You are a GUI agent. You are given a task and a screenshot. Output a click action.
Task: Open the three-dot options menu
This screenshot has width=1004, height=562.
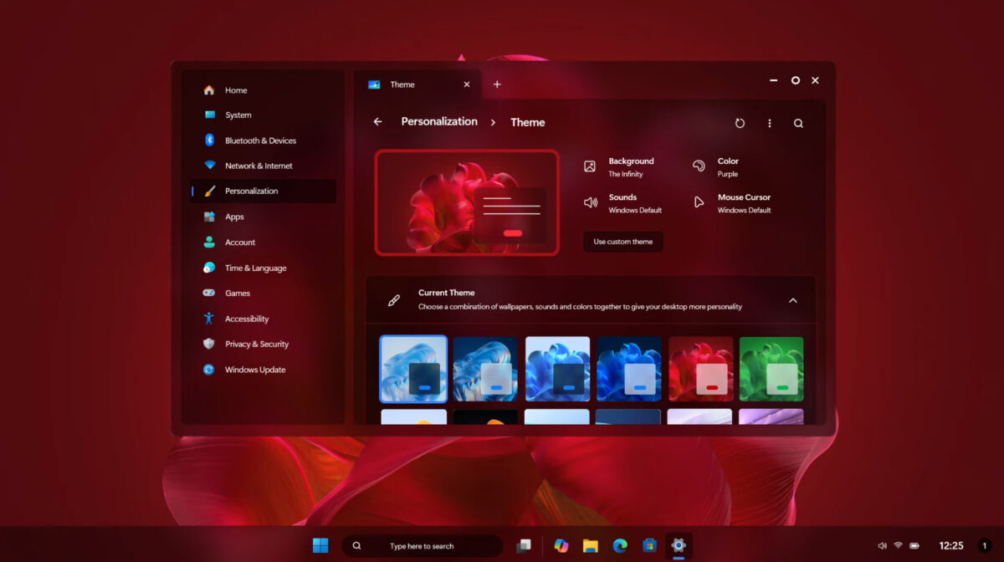769,122
